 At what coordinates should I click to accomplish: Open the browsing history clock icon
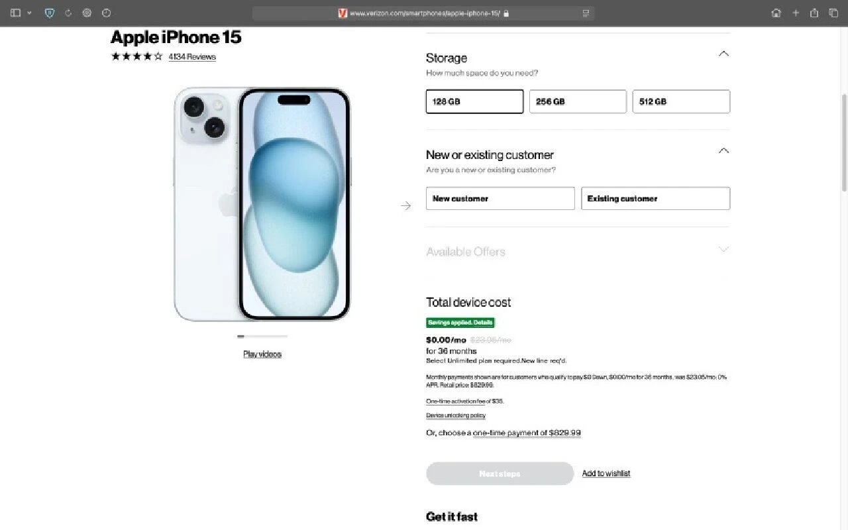point(106,13)
